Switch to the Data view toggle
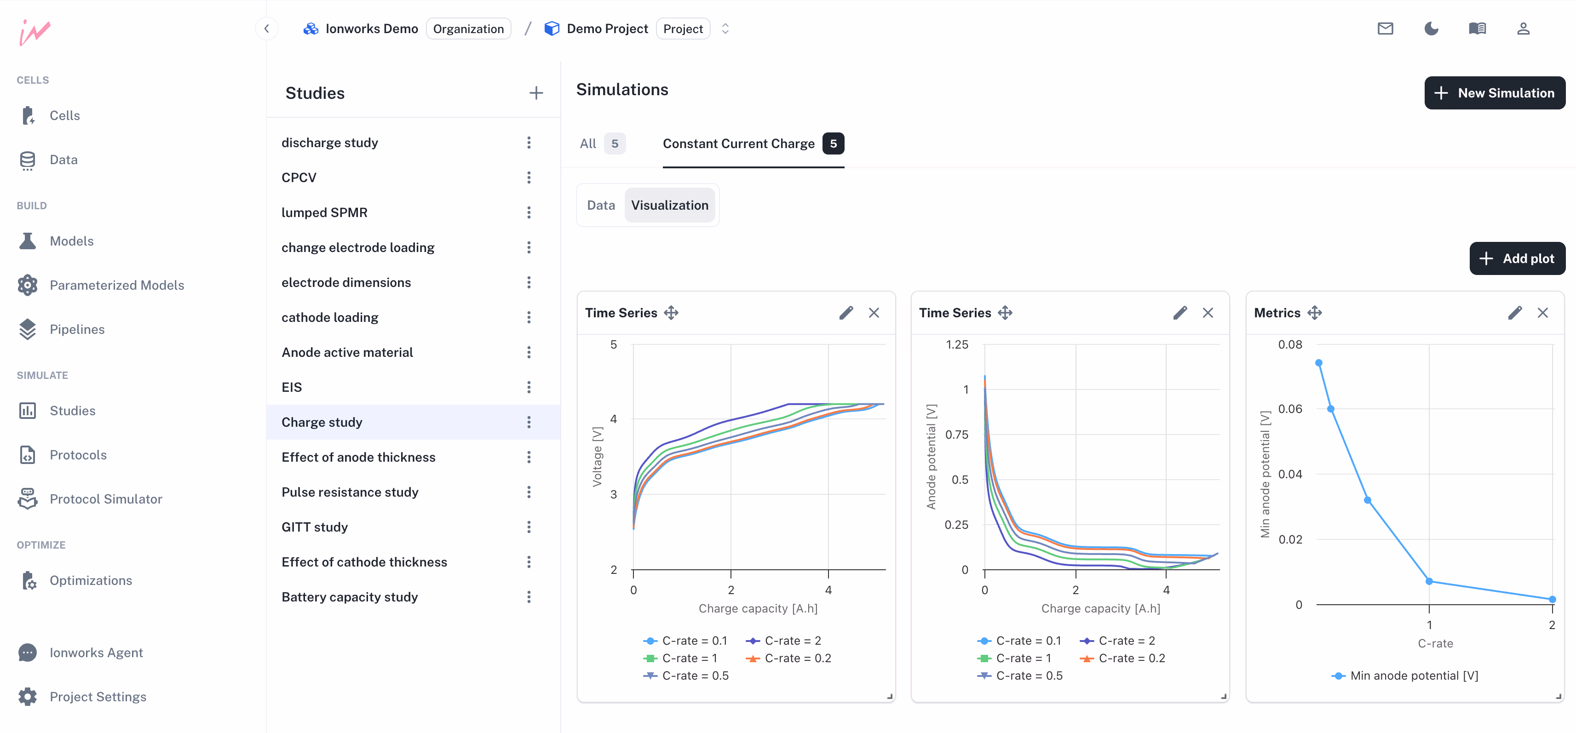1576x733 pixels. 601,206
